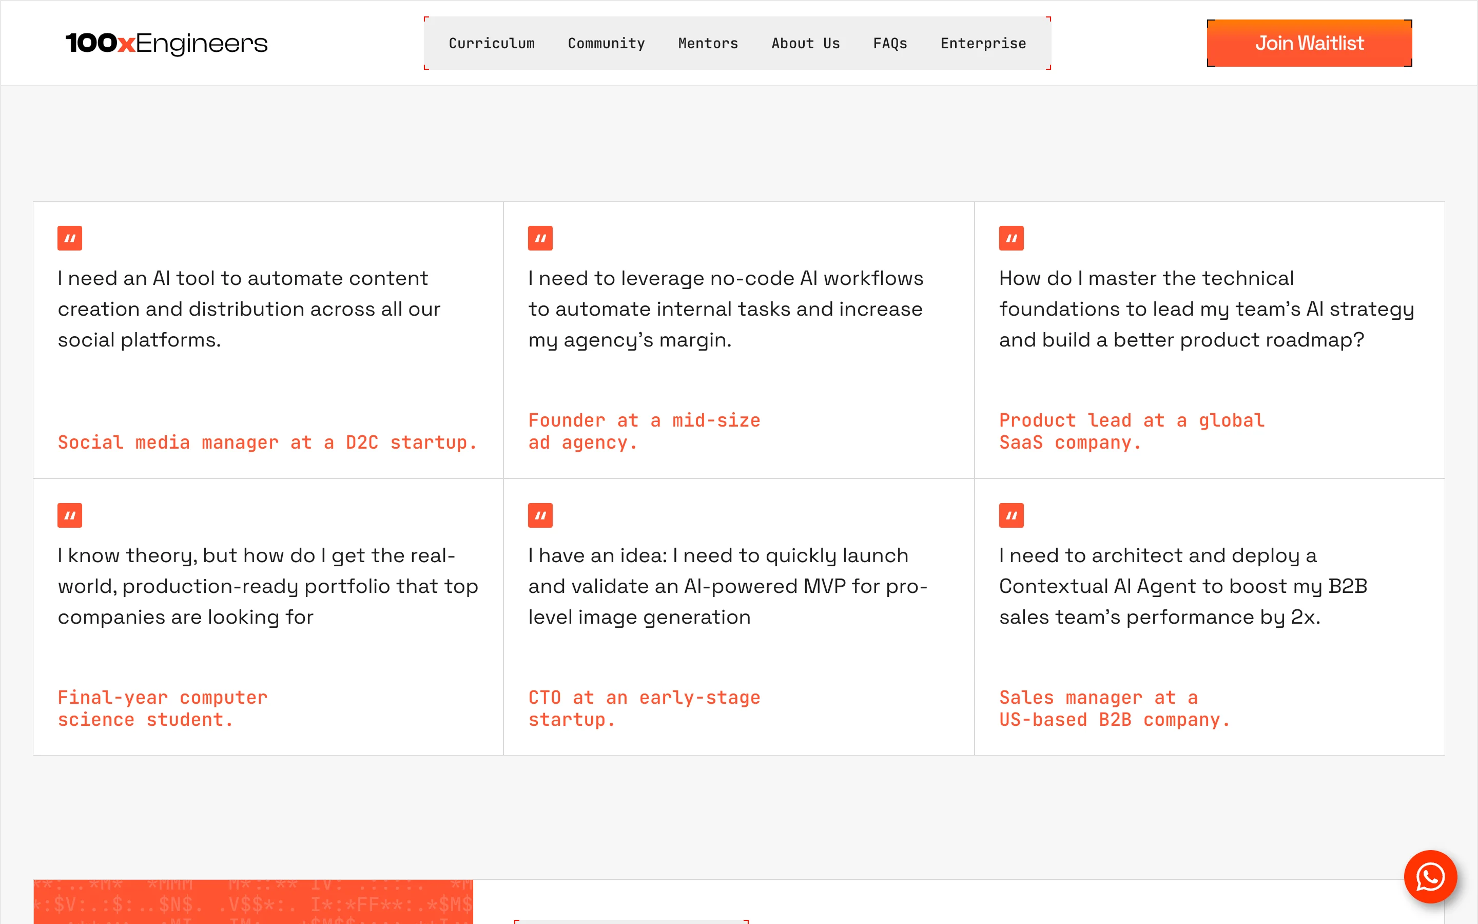Navigate to About Us
This screenshot has height=924, width=1478.
coord(805,44)
